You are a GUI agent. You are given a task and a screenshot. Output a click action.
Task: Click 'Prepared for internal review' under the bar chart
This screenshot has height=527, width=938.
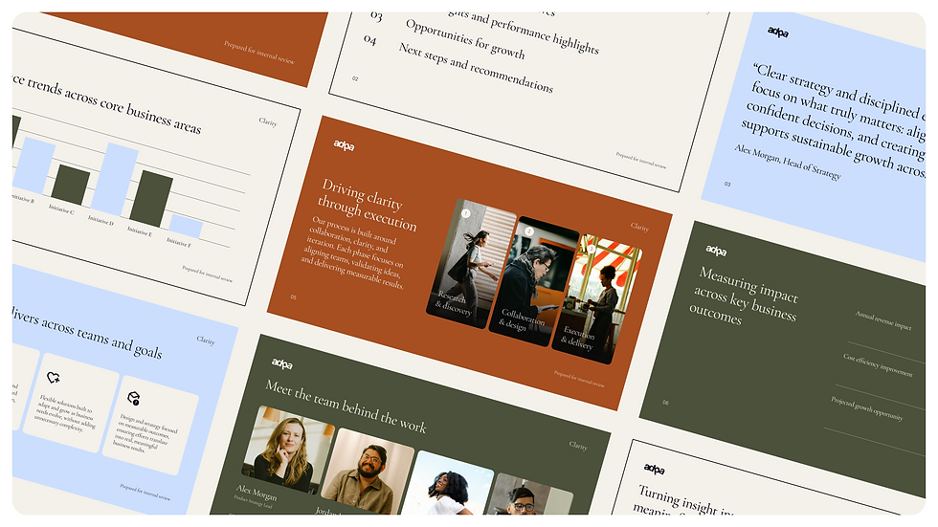click(x=207, y=274)
